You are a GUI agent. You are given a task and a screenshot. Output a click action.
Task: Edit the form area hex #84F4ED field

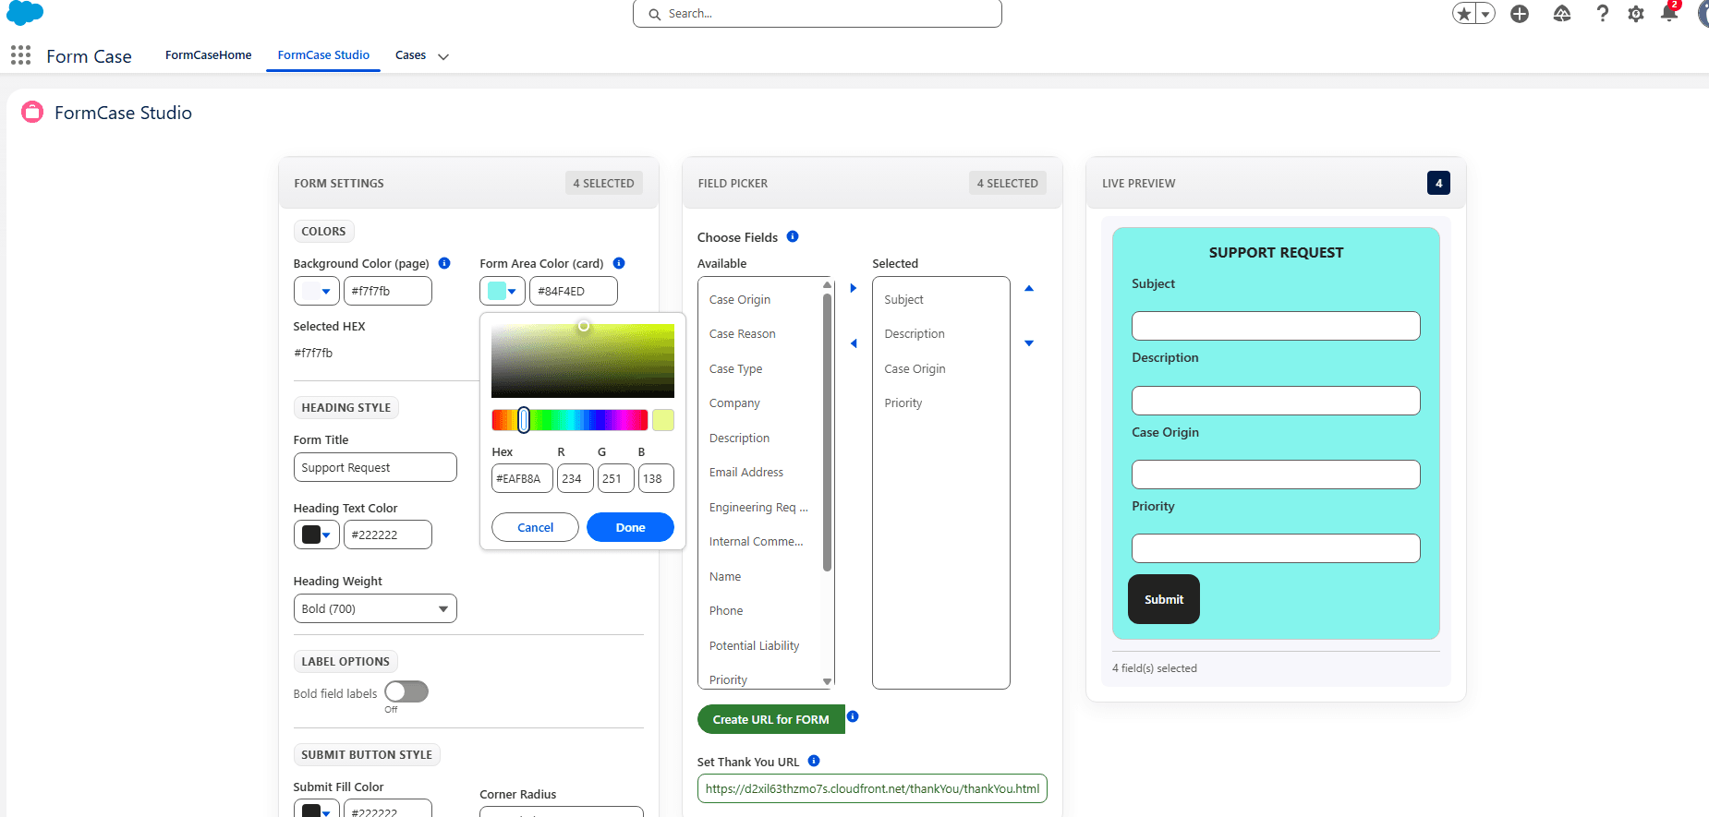tap(574, 291)
